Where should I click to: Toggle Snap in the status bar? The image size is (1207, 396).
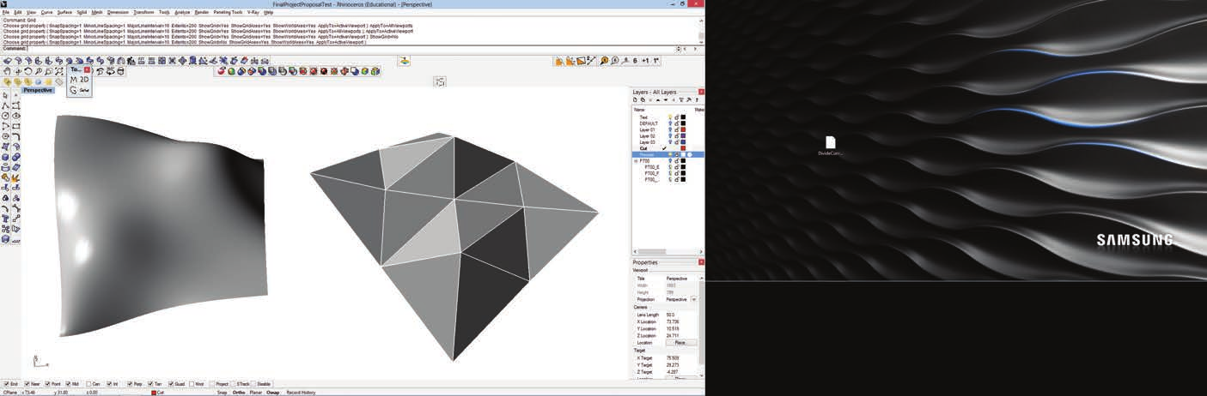tap(222, 393)
